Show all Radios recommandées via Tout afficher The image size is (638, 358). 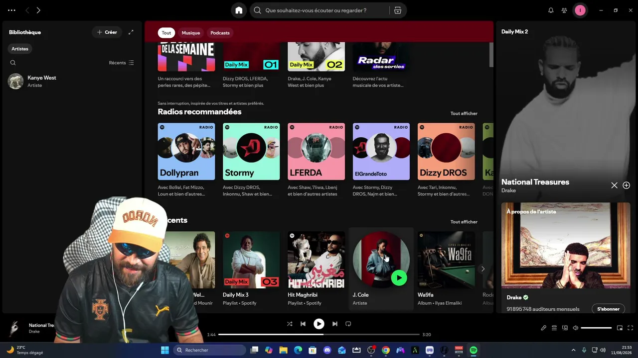click(x=464, y=113)
